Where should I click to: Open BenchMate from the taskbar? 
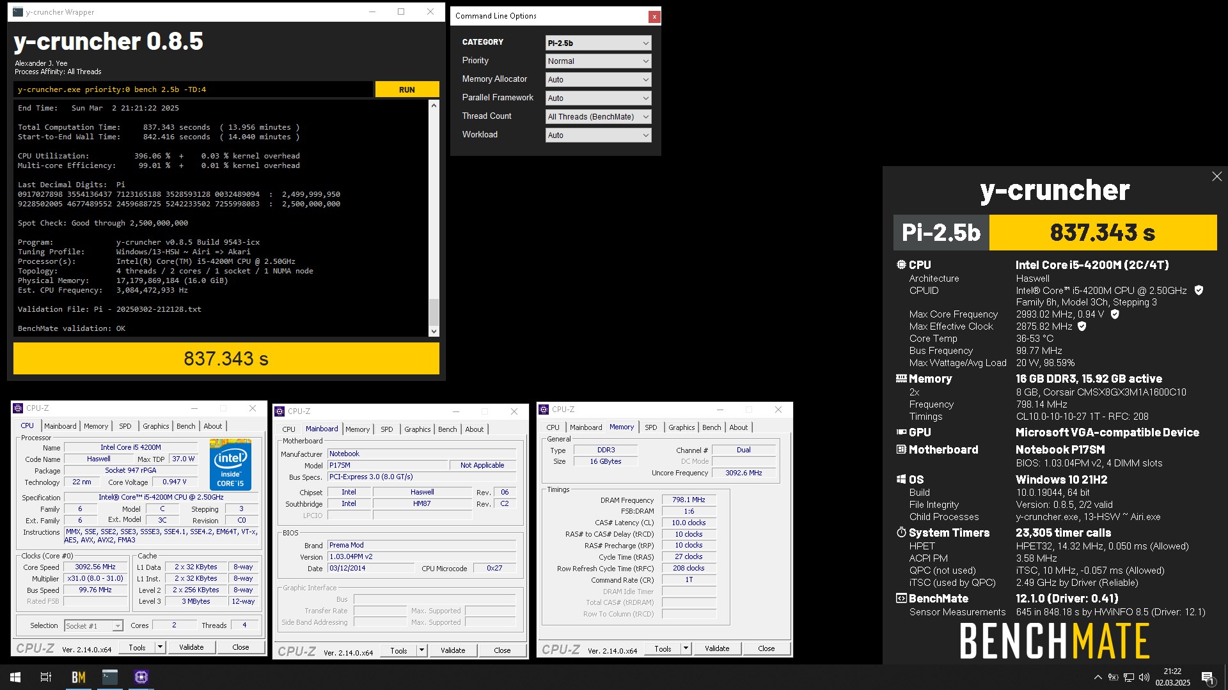coord(78,677)
